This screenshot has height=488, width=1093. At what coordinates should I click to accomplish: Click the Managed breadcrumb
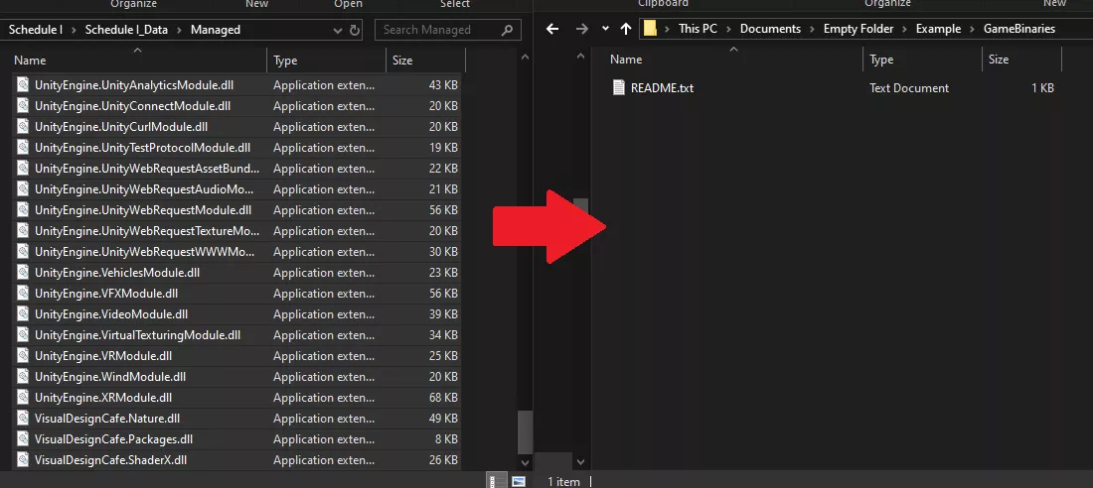click(x=216, y=30)
